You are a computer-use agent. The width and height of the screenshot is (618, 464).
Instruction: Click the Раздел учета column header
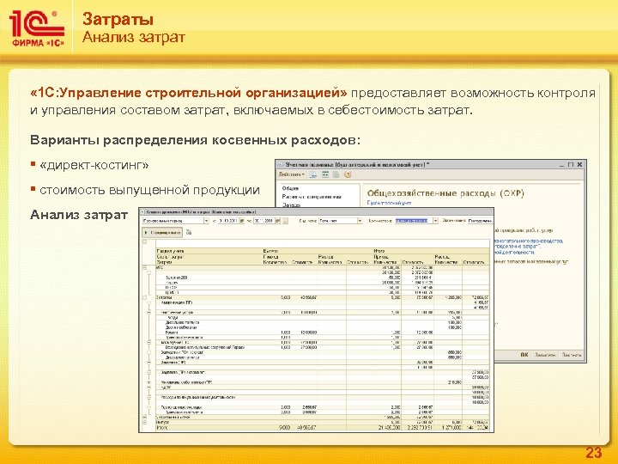tap(170, 251)
